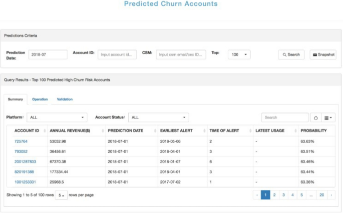
Task: Change the rows per page selector
Action: point(61,195)
